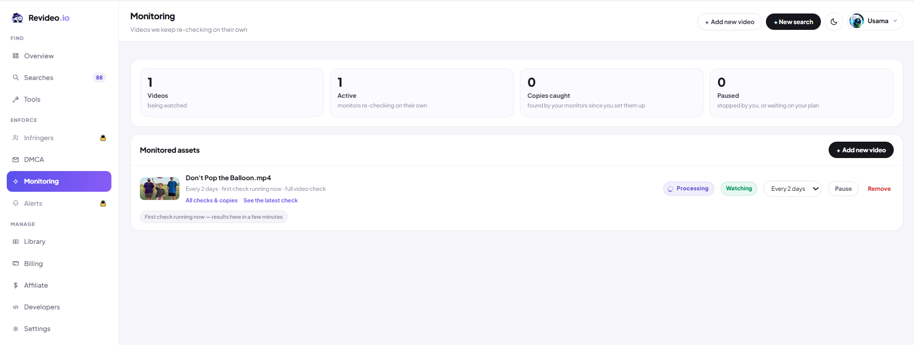Open Settings from the sidebar
914x345 pixels.
[x=59, y=329]
